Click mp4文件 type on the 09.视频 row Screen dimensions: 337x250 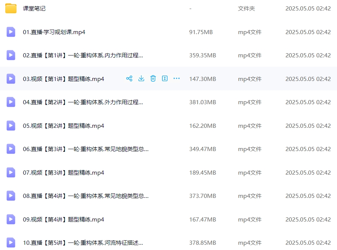tap(250, 220)
